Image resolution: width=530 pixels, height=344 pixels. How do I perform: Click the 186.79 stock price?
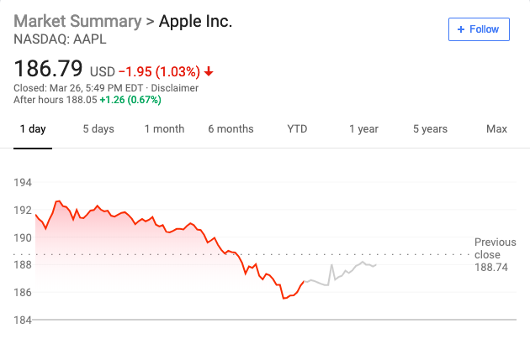point(48,67)
